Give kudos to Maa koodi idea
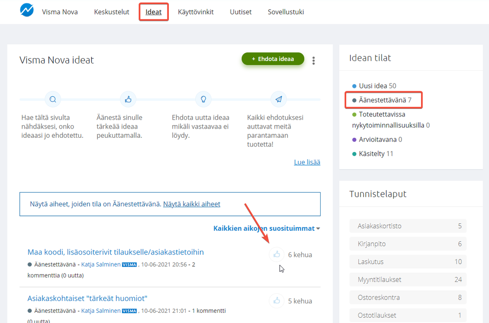This screenshot has width=489, height=323. pyautogui.click(x=277, y=255)
